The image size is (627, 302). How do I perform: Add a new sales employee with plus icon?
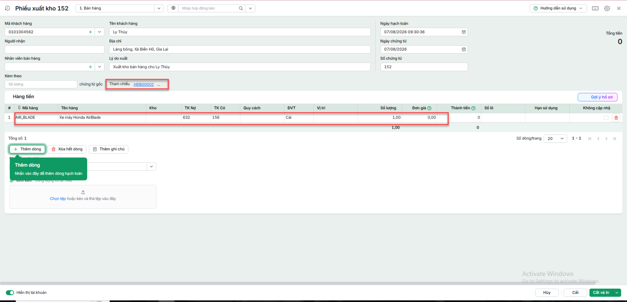pos(91,67)
